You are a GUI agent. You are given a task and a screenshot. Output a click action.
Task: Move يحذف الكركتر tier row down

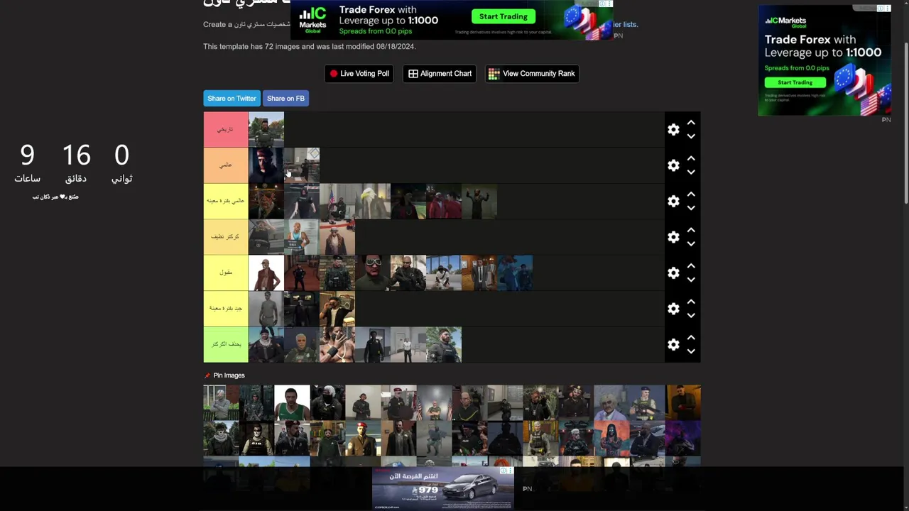691,351
